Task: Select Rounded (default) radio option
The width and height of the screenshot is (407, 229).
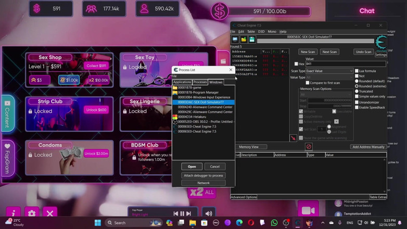Action: tap(357, 81)
